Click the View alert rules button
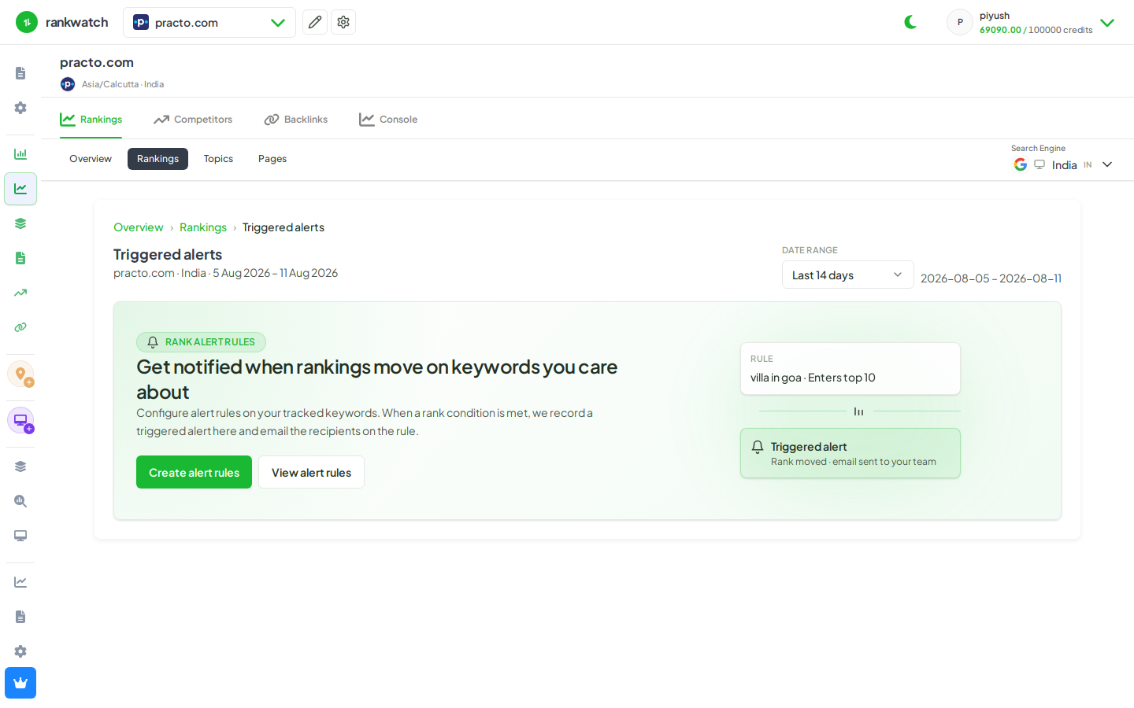Viewport: 1134px width, 708px height. click(311, 472)
